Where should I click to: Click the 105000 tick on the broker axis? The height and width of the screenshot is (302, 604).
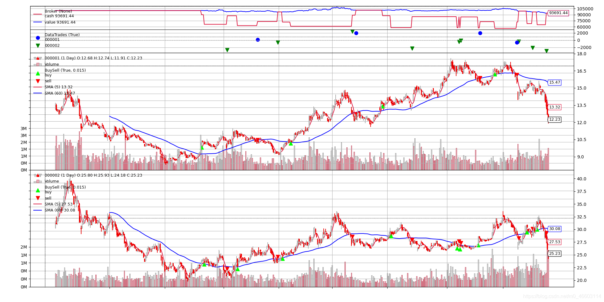[x=585, y=9]
